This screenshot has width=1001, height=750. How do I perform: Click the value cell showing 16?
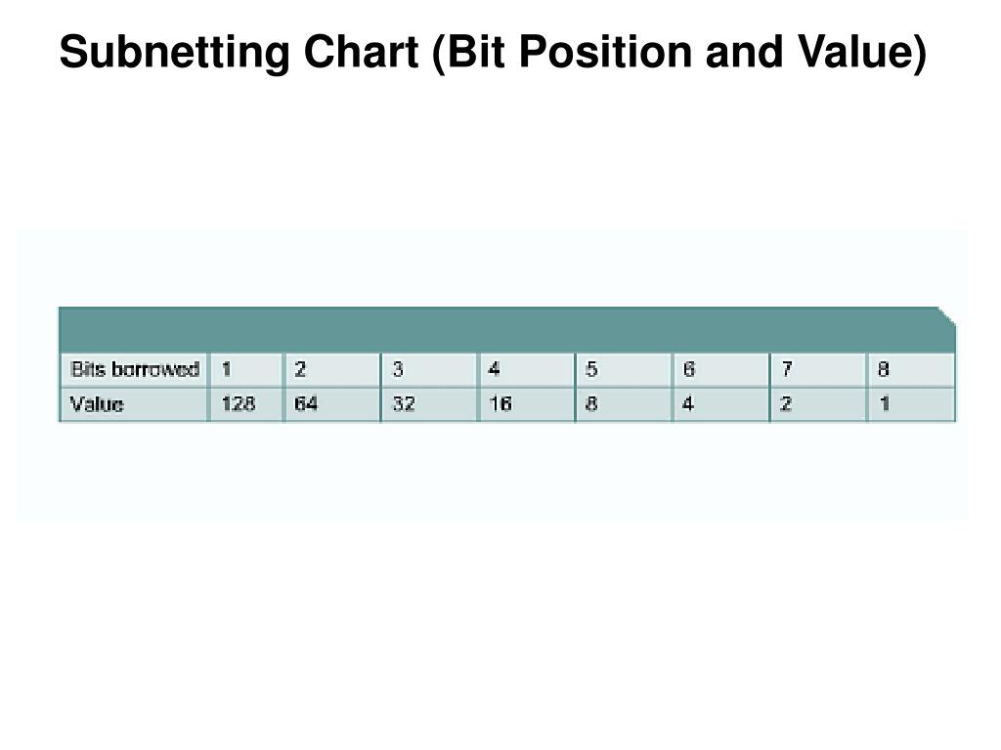click(x=526, y=404)
